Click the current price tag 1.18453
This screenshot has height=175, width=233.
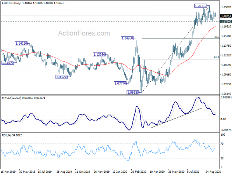click(x=226, y=16)
